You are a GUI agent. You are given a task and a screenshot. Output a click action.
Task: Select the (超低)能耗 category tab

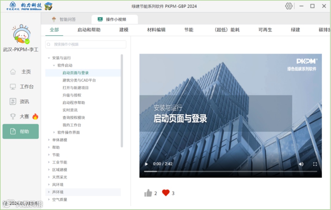coord(227,30)
